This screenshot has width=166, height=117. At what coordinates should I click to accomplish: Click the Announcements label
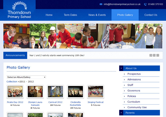coord(15,55)
